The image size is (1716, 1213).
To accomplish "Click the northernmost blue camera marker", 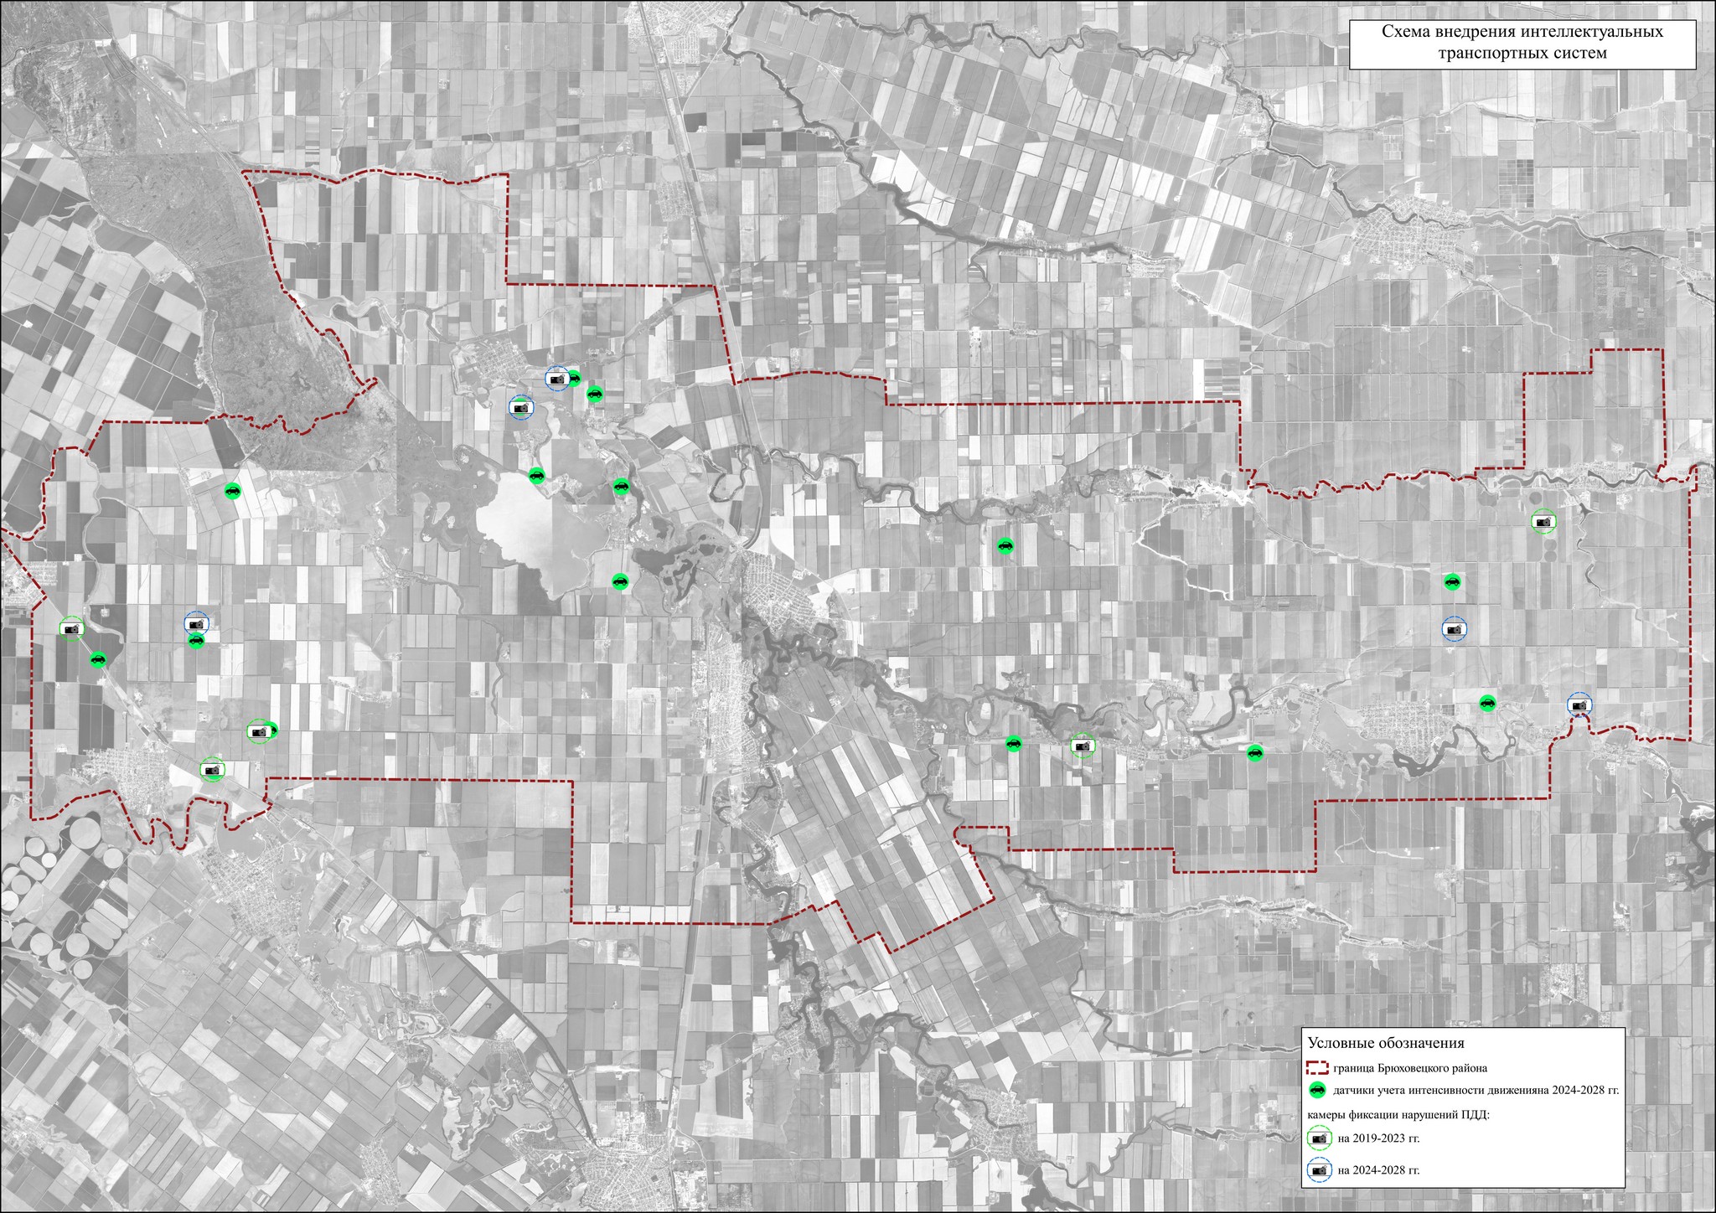I will click(557, 378).
